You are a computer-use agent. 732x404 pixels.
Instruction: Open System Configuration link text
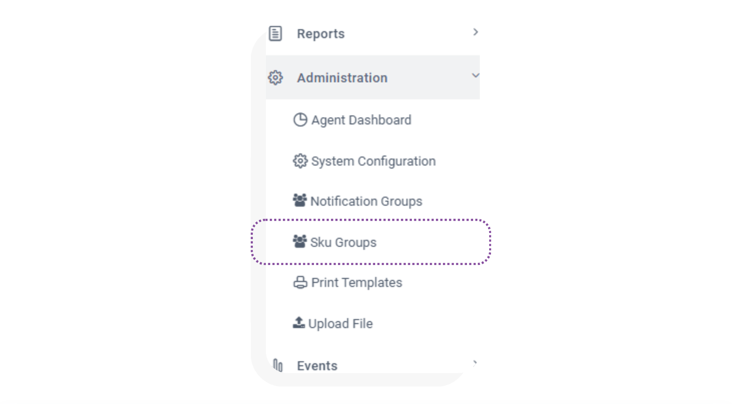(373, 162)
